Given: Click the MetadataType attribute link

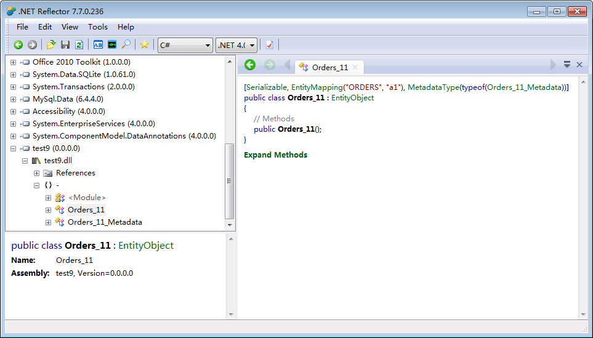Looking at the screenshot, I should 434,87.
